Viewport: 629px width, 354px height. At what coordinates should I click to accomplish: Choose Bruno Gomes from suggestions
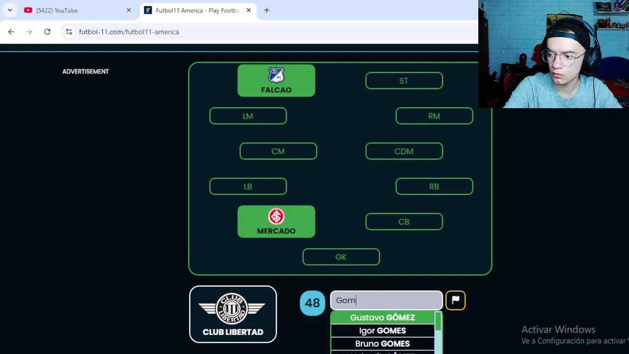(382, 344)
